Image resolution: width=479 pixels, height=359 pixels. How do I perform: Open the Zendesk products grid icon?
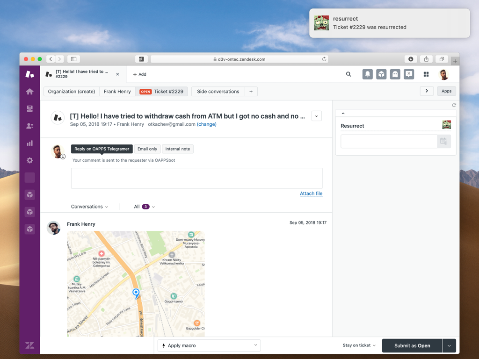pos(426,74)
